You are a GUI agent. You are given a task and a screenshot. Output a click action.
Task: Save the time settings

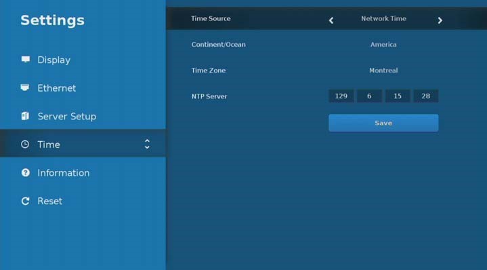(383, 123)
